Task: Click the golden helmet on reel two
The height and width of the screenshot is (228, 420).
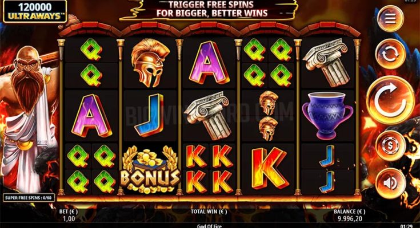Action: (x=150, y=63)
